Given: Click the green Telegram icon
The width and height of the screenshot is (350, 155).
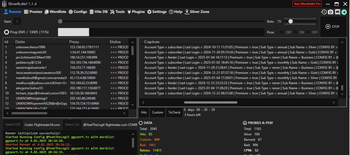Looking at the screenshot, I should tap(344, 12).
